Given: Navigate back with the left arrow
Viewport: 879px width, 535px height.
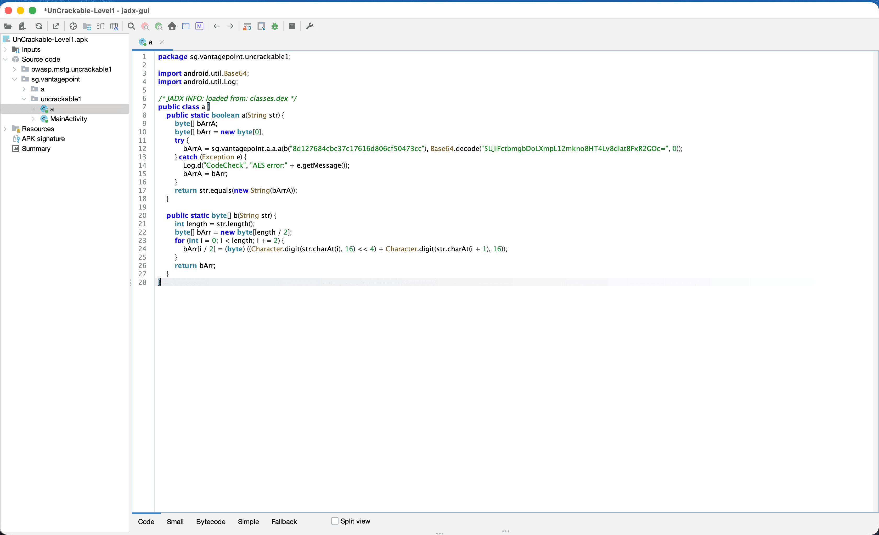Looking at the screenshot, I should pyautogui.click(x=217, y=26).
